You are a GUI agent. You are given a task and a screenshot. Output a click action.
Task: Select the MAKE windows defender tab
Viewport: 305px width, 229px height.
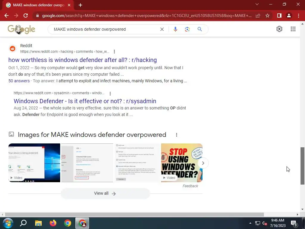coord(38,5)
